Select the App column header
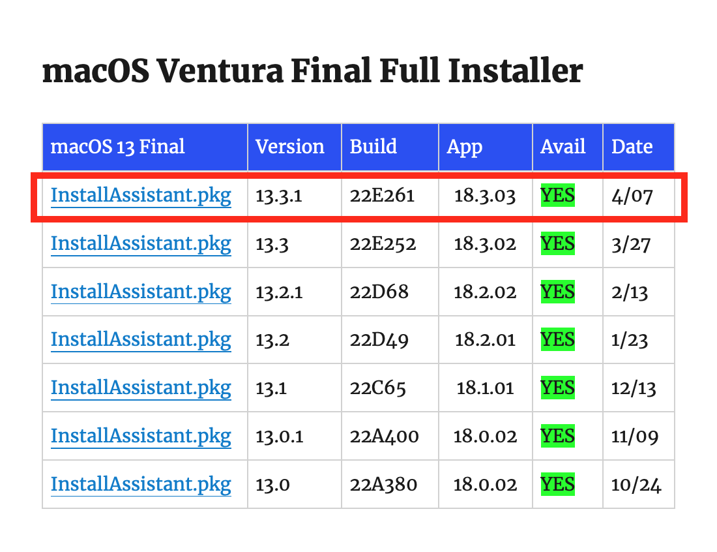 click(465, 147)
